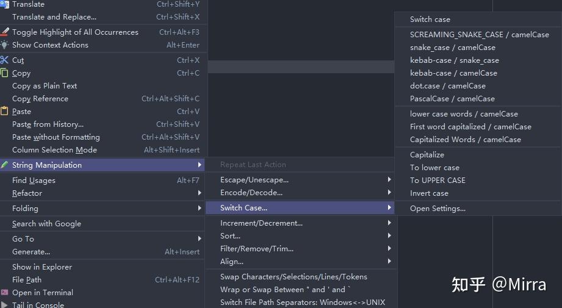Viewport: 562px width, 308px height.
Task: Click the Show Context Actions lightbulb icon
Action: [4, 45]
